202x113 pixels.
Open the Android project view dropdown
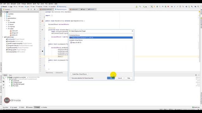(x=7, y=9)
